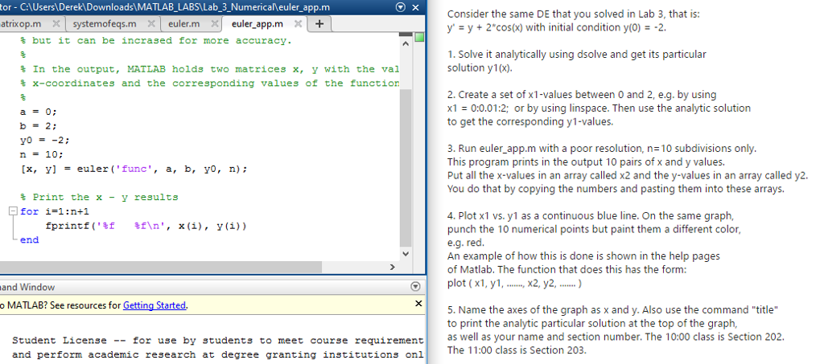Close the Editor window with X
824x364 pixels.
[x=415, y=7]
